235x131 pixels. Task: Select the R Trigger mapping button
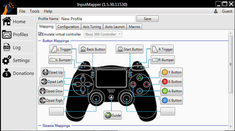(162, 49)
